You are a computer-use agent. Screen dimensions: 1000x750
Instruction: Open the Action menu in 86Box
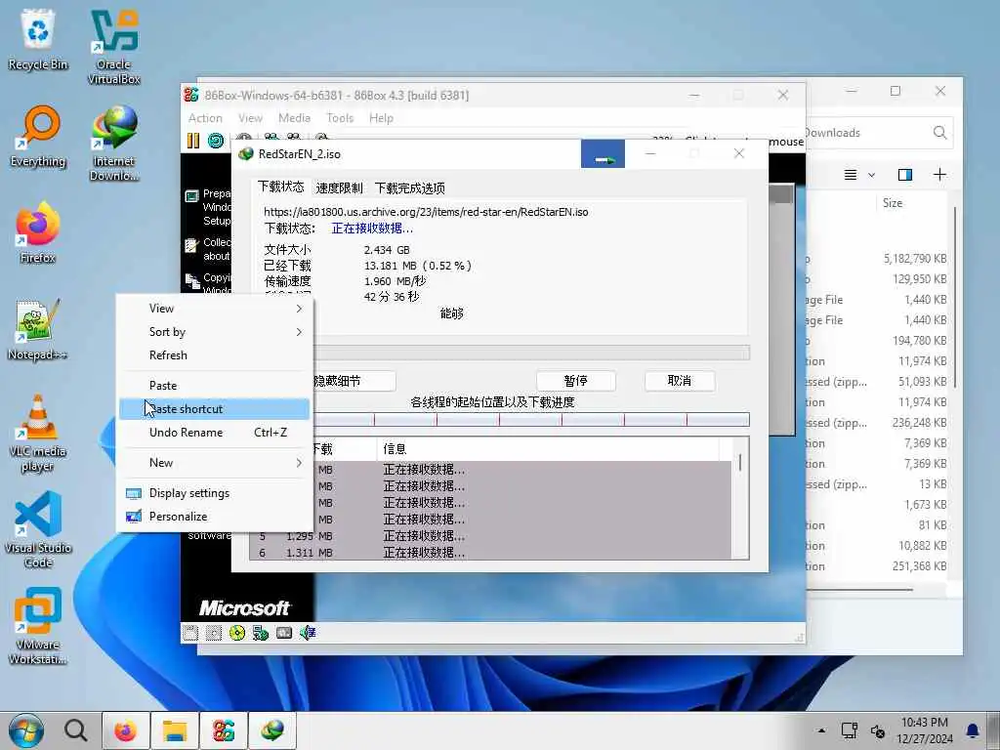[x=205, y=118]
